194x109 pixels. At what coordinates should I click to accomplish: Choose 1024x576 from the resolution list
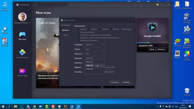[95, 62]
